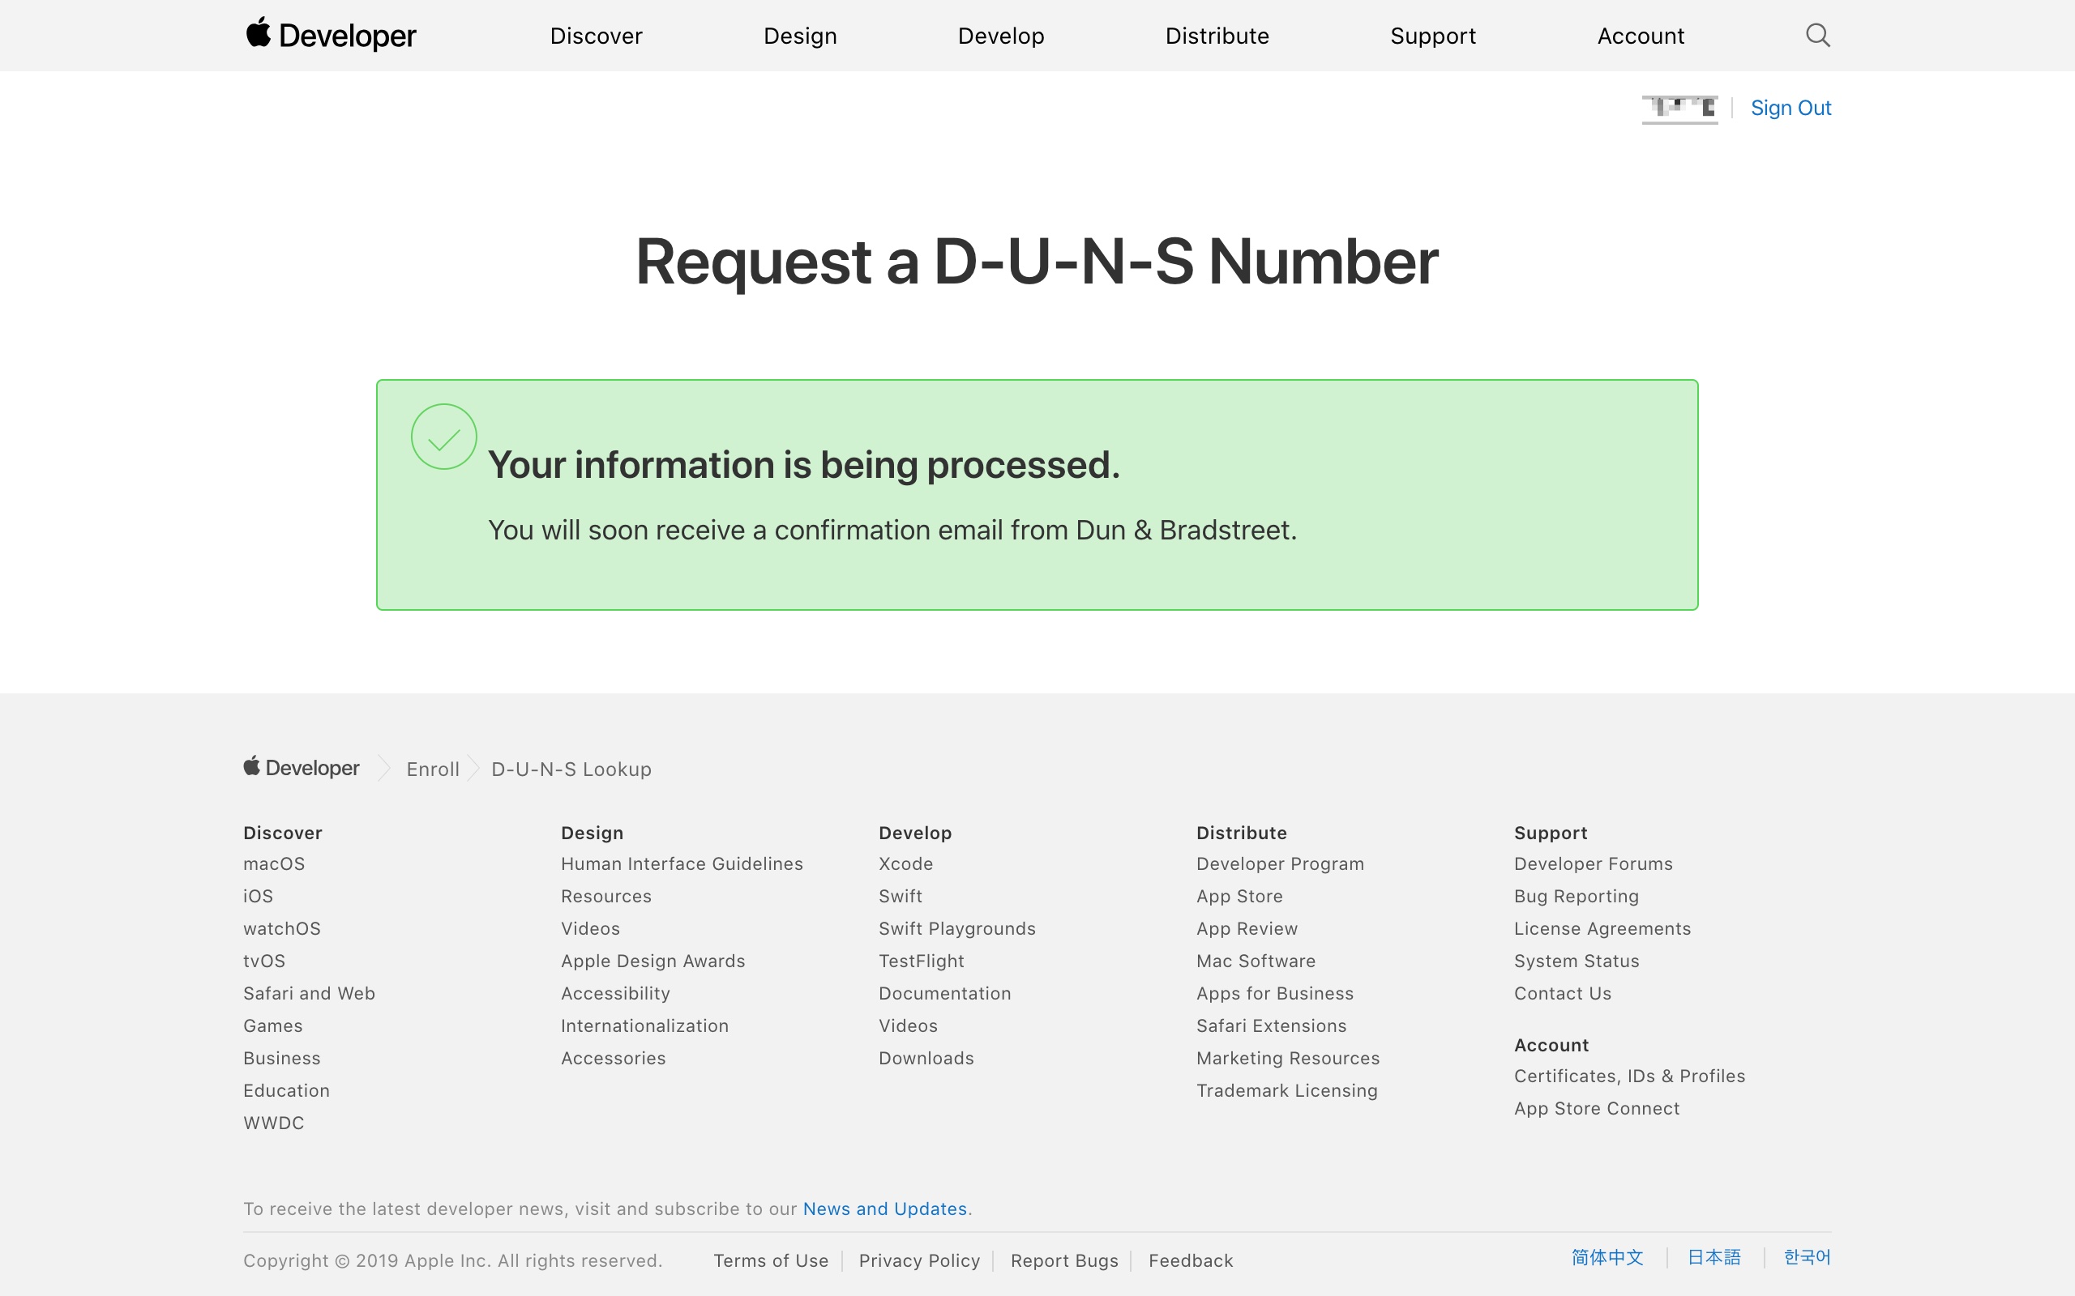The height and width of the screenshot is (1296, 2075).
Task: Open Documentation footer link
Action: [x=945, y=993]
